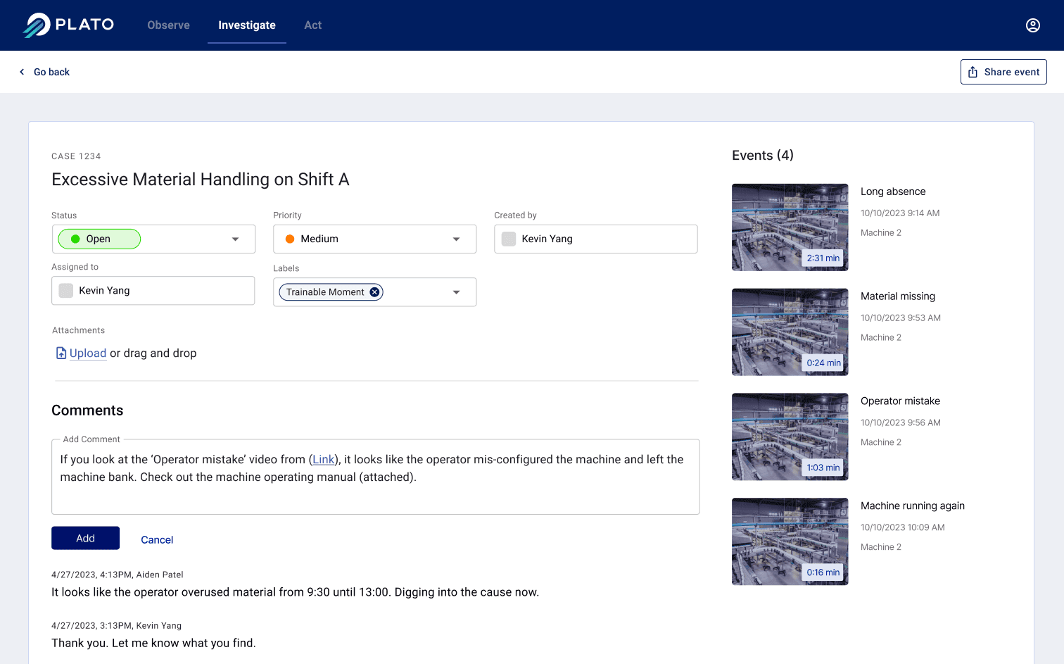
Task: Open the Status dropdown
Action: point(235,239)
